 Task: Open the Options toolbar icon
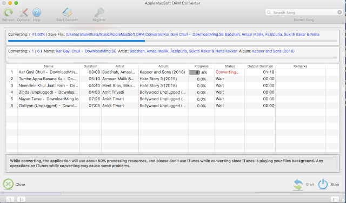pyautogui.click(x=23, y=12)
